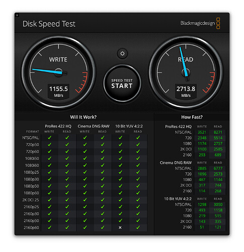Close the window with the X button
244x252 pixels.
[x=17, y=15]
